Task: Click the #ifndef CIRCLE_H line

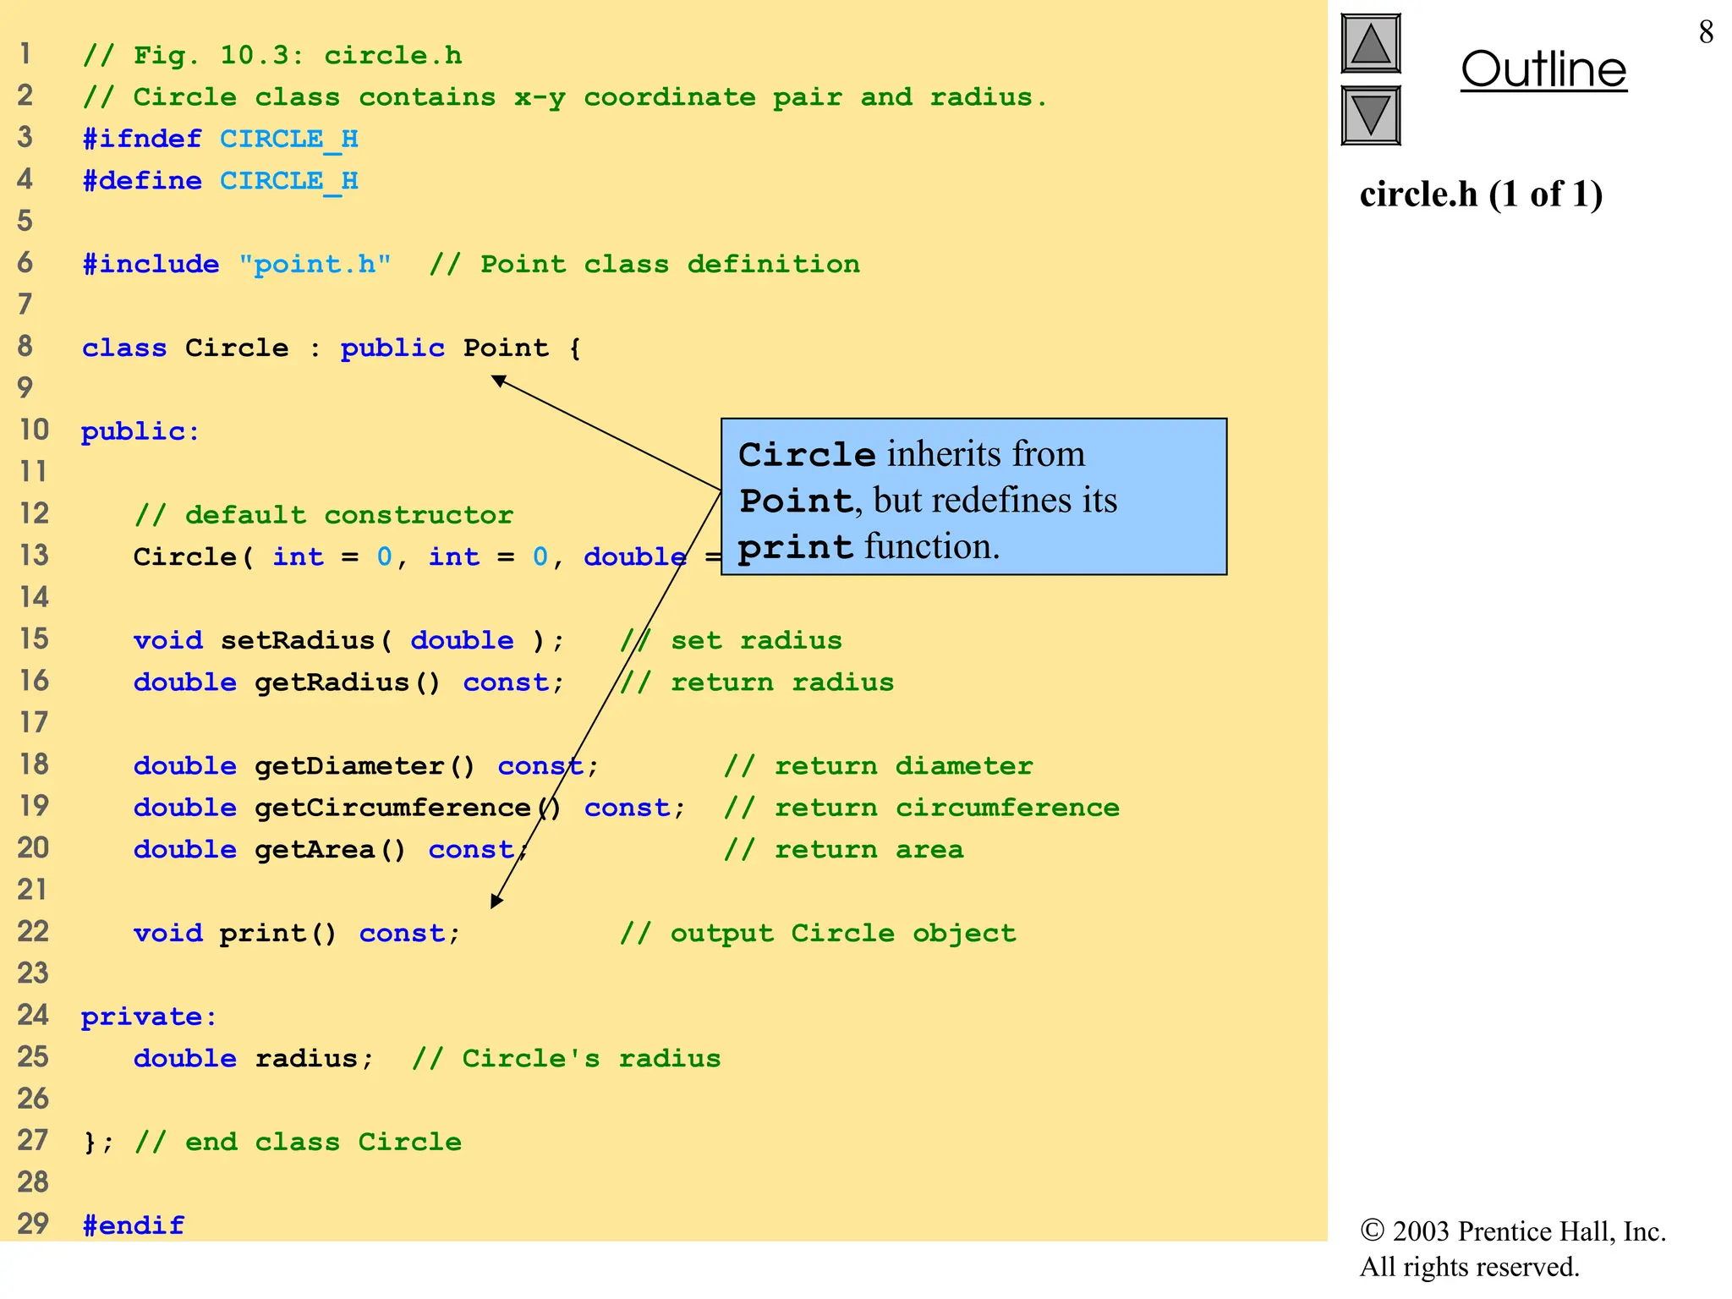Action: point(220,139)
